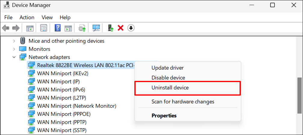Click the black down-arrow Disable device icon

click(x=131, y=28)
